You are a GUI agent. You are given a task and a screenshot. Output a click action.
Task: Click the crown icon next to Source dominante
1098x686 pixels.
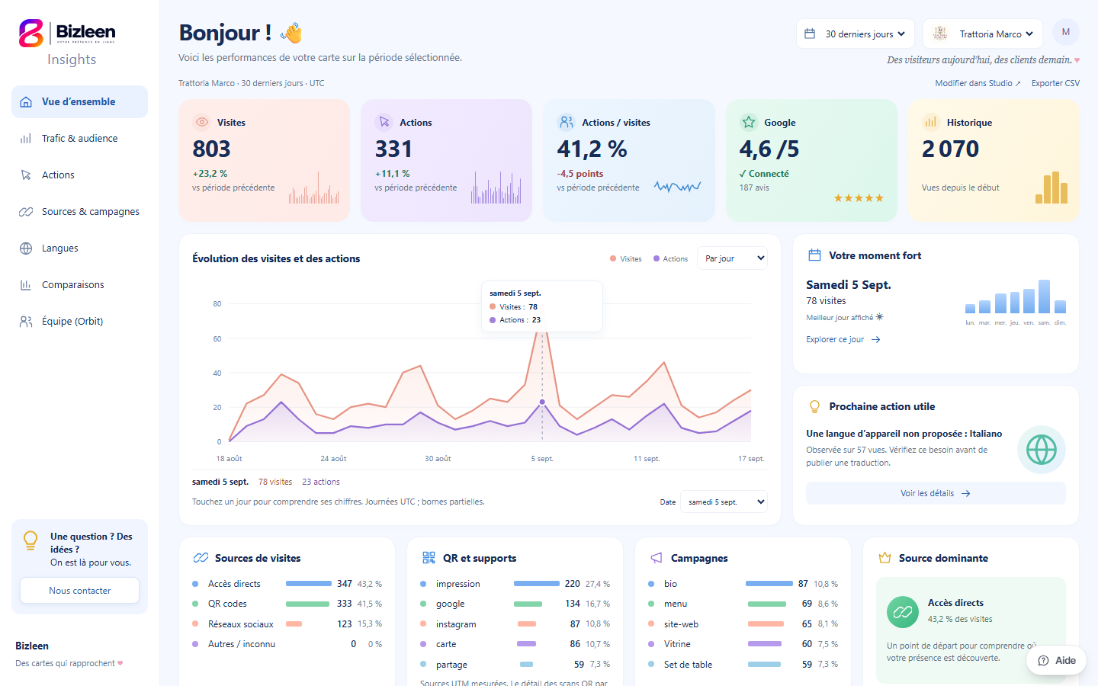(x=884, y=558)
